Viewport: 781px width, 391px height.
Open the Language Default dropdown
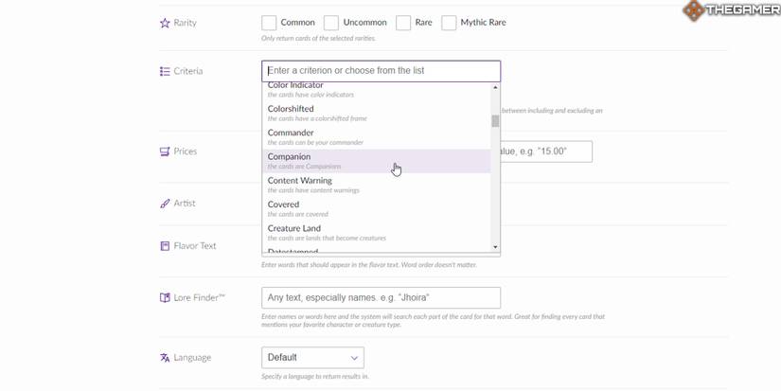(312, 358)
